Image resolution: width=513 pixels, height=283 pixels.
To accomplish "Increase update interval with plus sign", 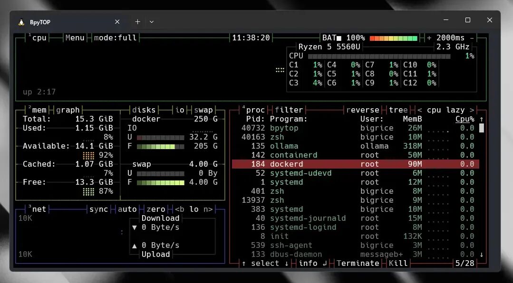I will [429, 38].
